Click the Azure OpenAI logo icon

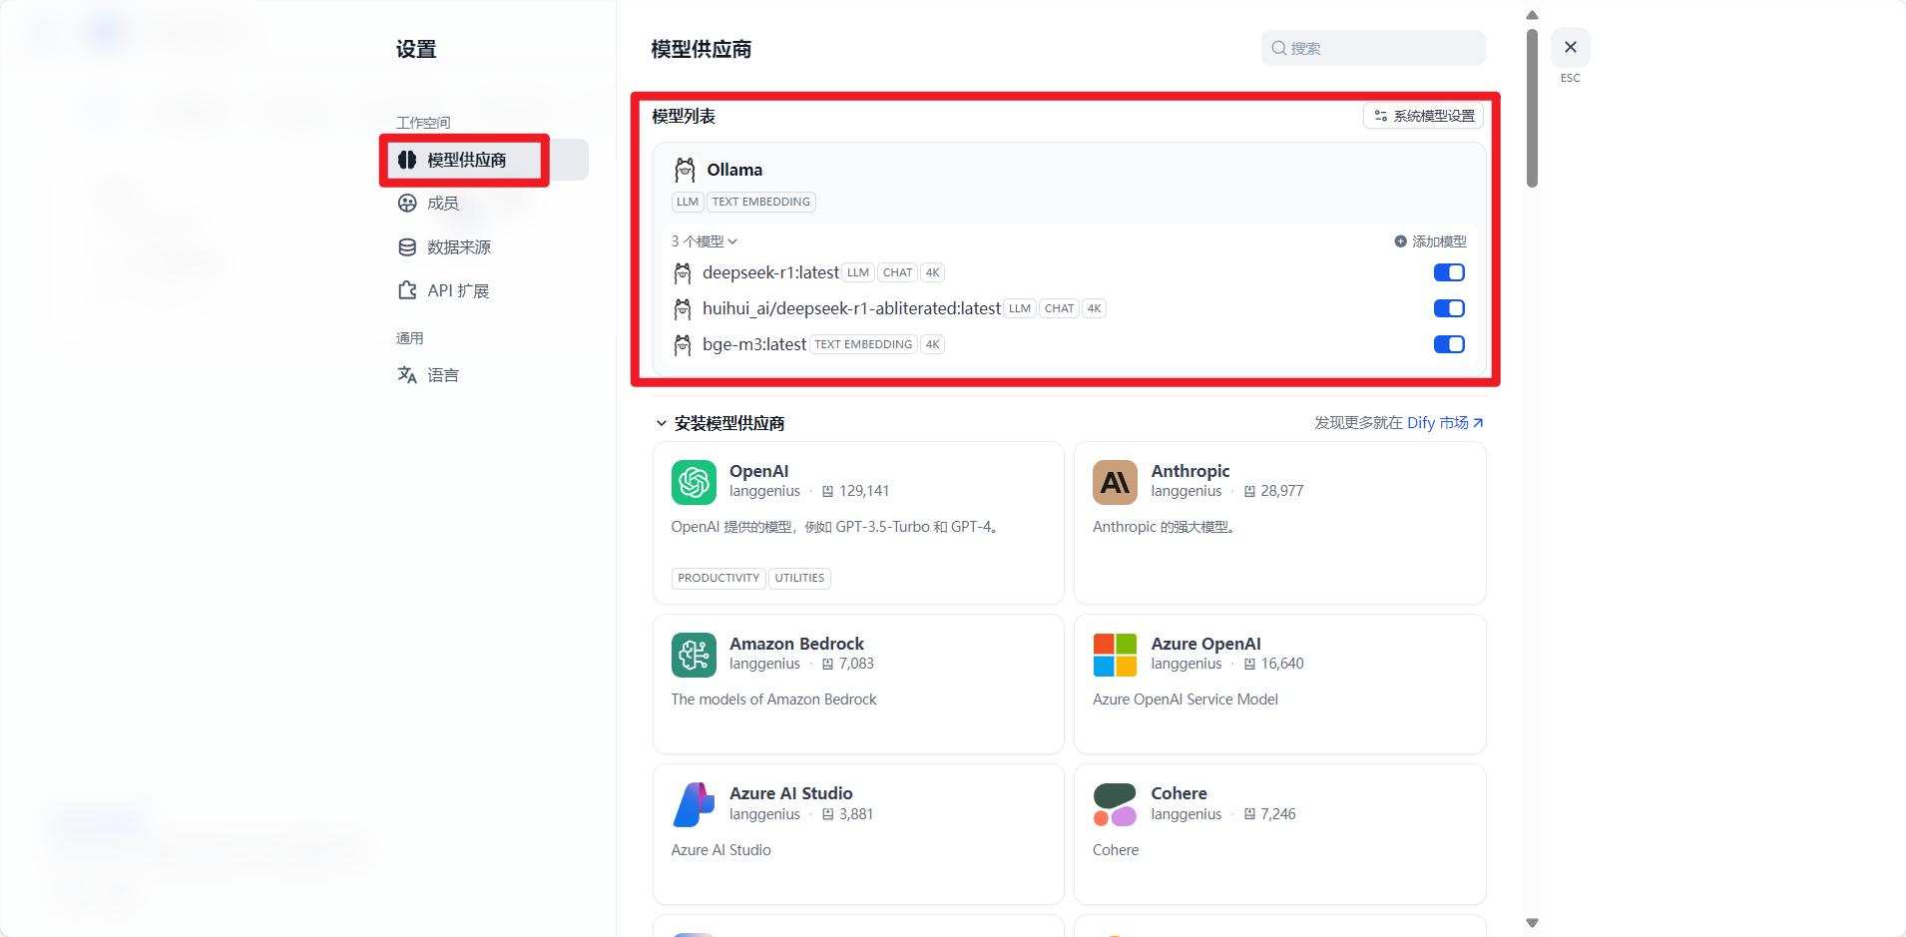click(x=1115, y=655)
